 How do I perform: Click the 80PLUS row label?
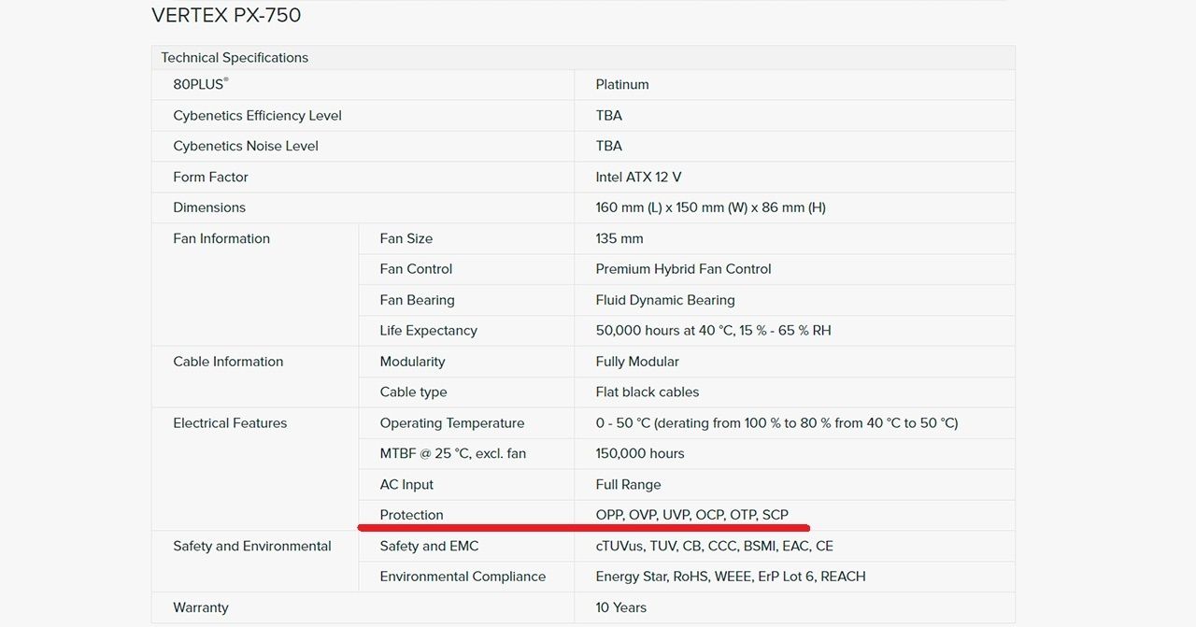click(x=200, y=84)
